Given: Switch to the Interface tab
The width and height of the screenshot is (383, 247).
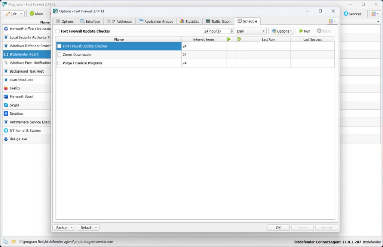Looking at the screenshot, I should pos(90,21).
